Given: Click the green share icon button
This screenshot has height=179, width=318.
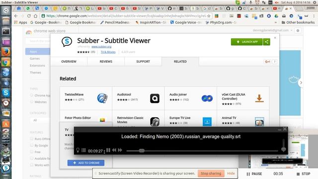Looking at the screenshot, I should 266,42.
